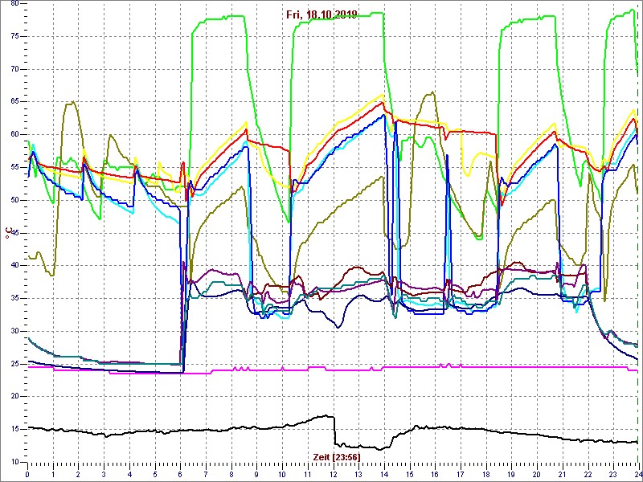643x482 pixels.
Task: Click the '12' hour tick label
Action: pos(334,474)
